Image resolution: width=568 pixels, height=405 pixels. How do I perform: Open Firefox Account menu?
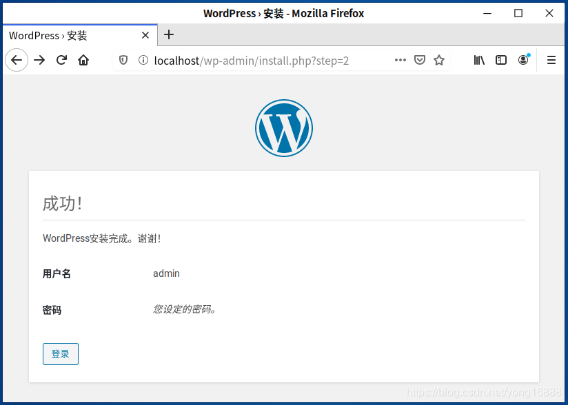click(523, 60)
